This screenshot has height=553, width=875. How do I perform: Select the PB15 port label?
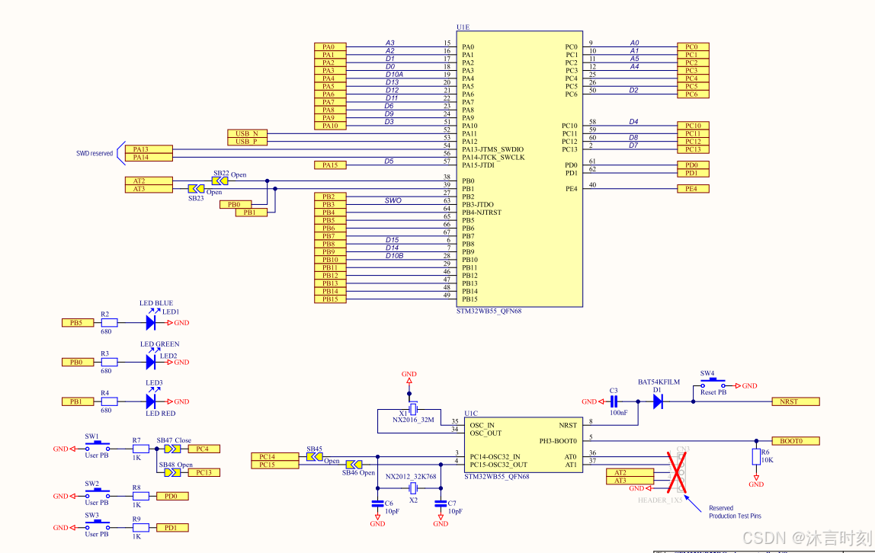point(330,299)
